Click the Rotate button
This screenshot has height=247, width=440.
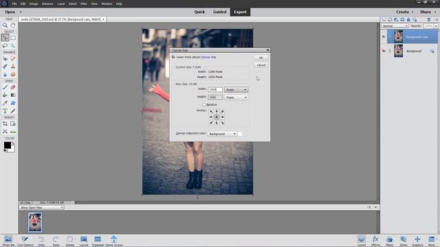70,241
